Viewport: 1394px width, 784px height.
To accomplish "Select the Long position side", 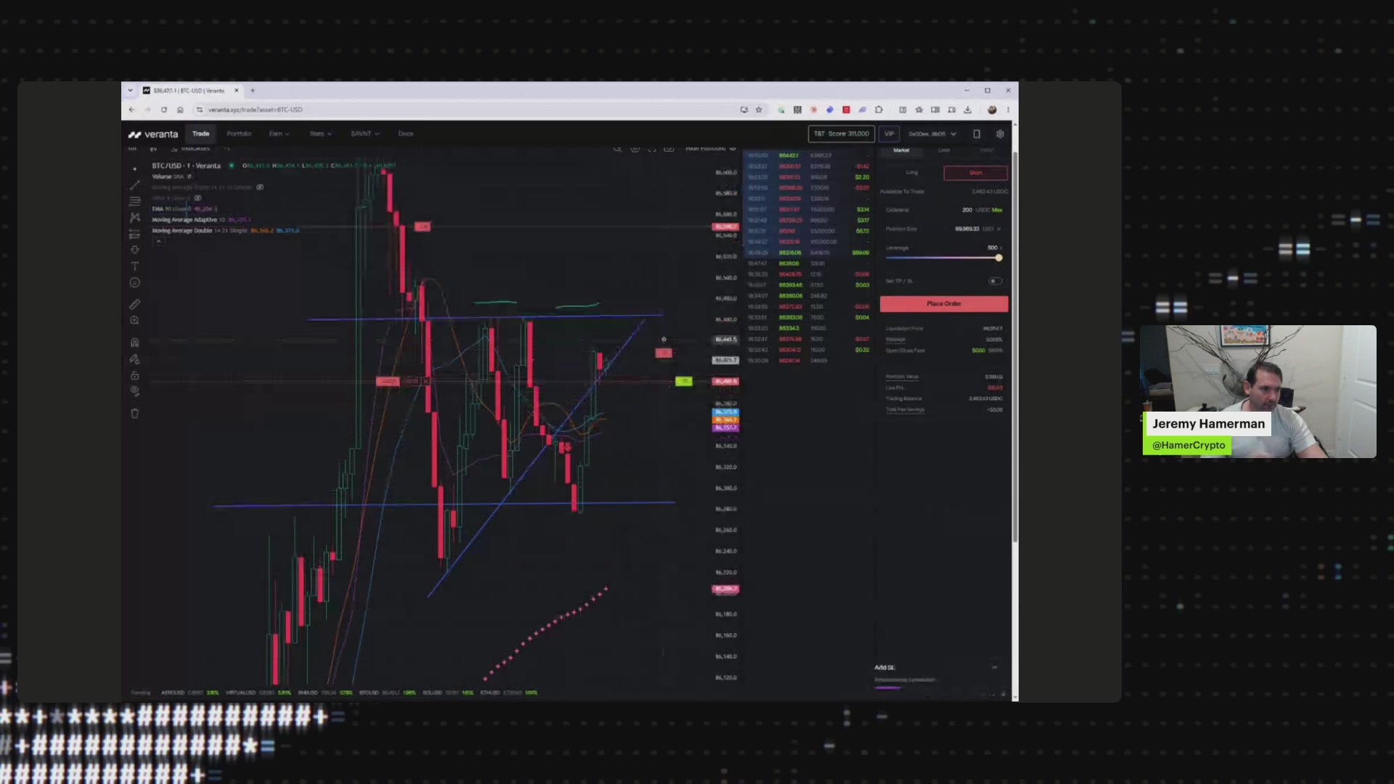I will point(912,173).
